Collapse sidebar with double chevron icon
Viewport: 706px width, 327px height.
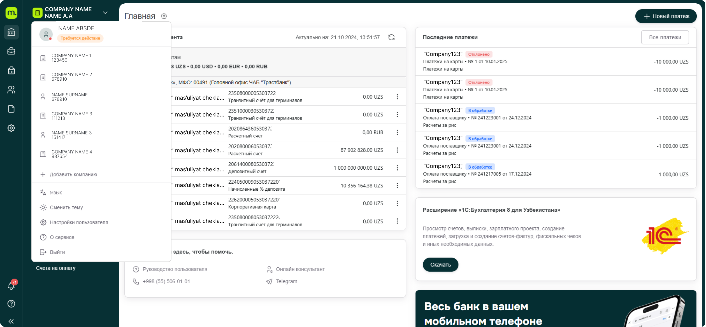11,321
